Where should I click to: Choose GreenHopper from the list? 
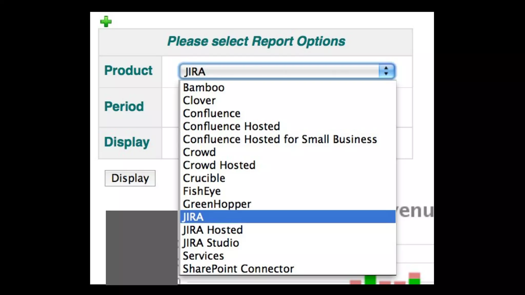tap(217, 204)
